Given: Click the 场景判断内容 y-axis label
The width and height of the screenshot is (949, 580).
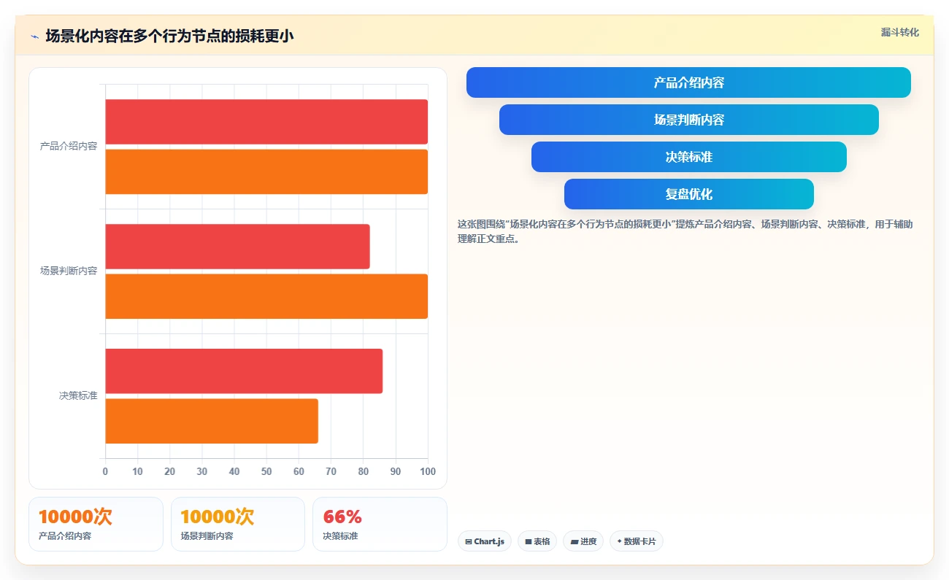Looking at the screenshot, I should tap(69, 271).
